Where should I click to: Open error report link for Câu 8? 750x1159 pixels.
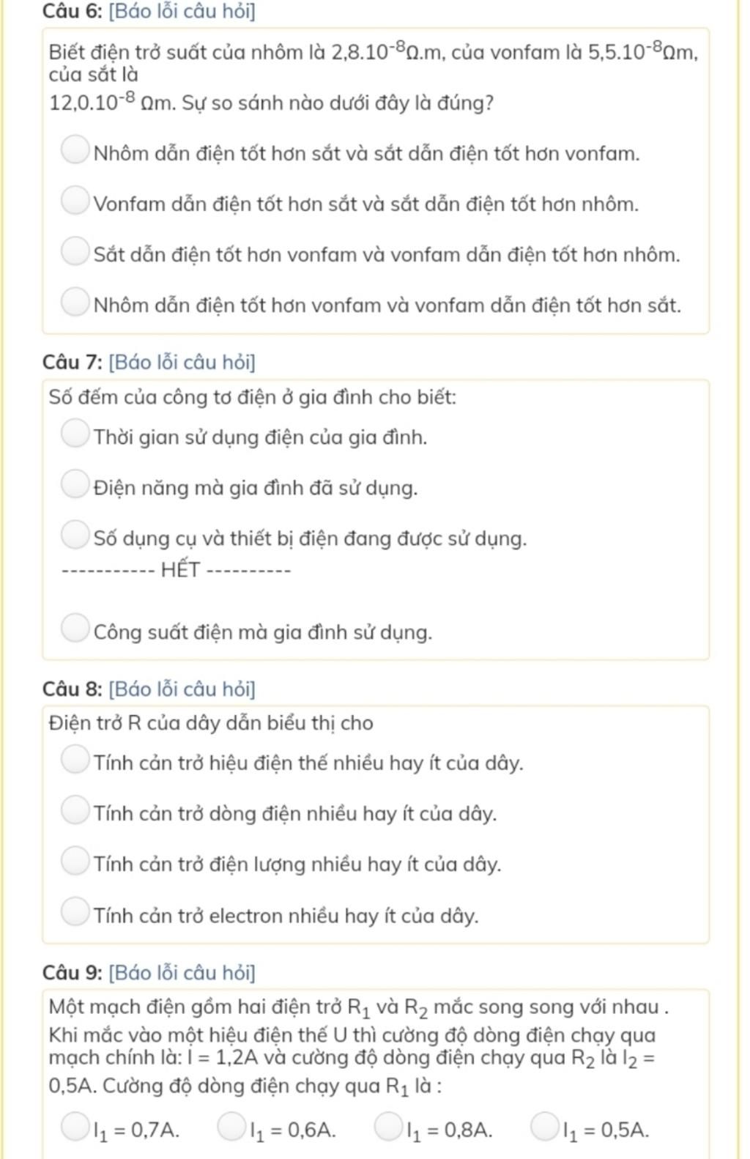(182, 689)
